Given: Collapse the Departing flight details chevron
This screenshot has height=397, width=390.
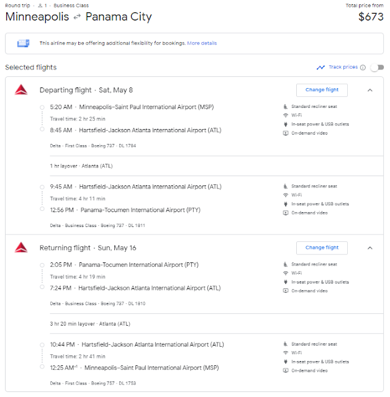Looking at the screenshot, I should tap(370, 90).
